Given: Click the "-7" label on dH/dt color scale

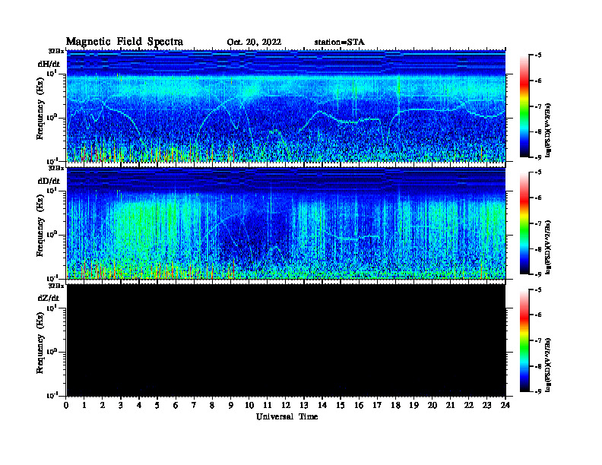Looking at the screenshot, I should point(538,106).
